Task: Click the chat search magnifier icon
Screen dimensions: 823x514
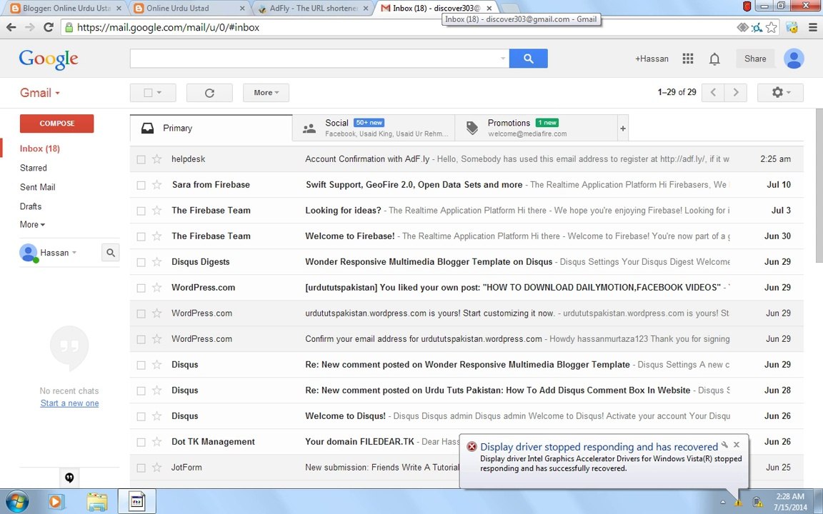Action: tap(110, 253)
